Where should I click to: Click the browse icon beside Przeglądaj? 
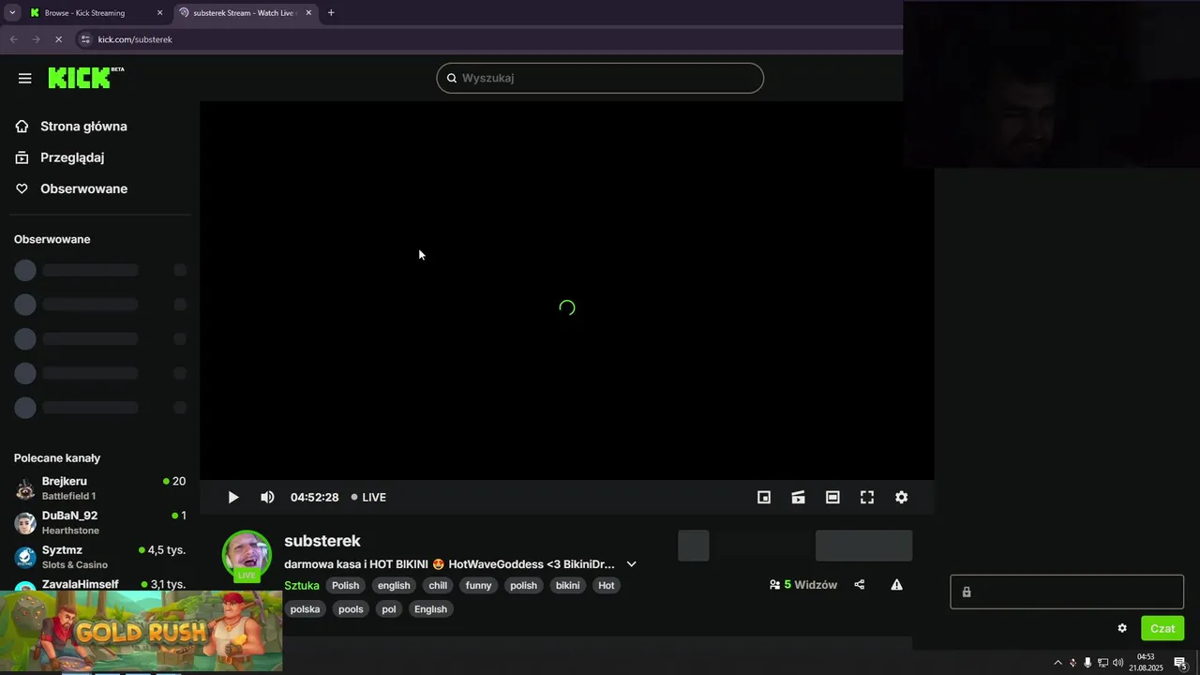22,157
